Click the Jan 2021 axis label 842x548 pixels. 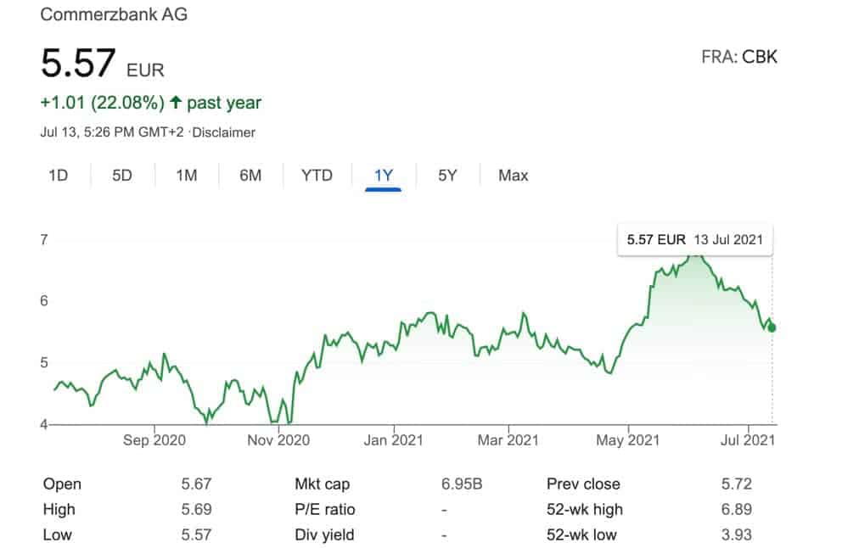coord(394,440)
